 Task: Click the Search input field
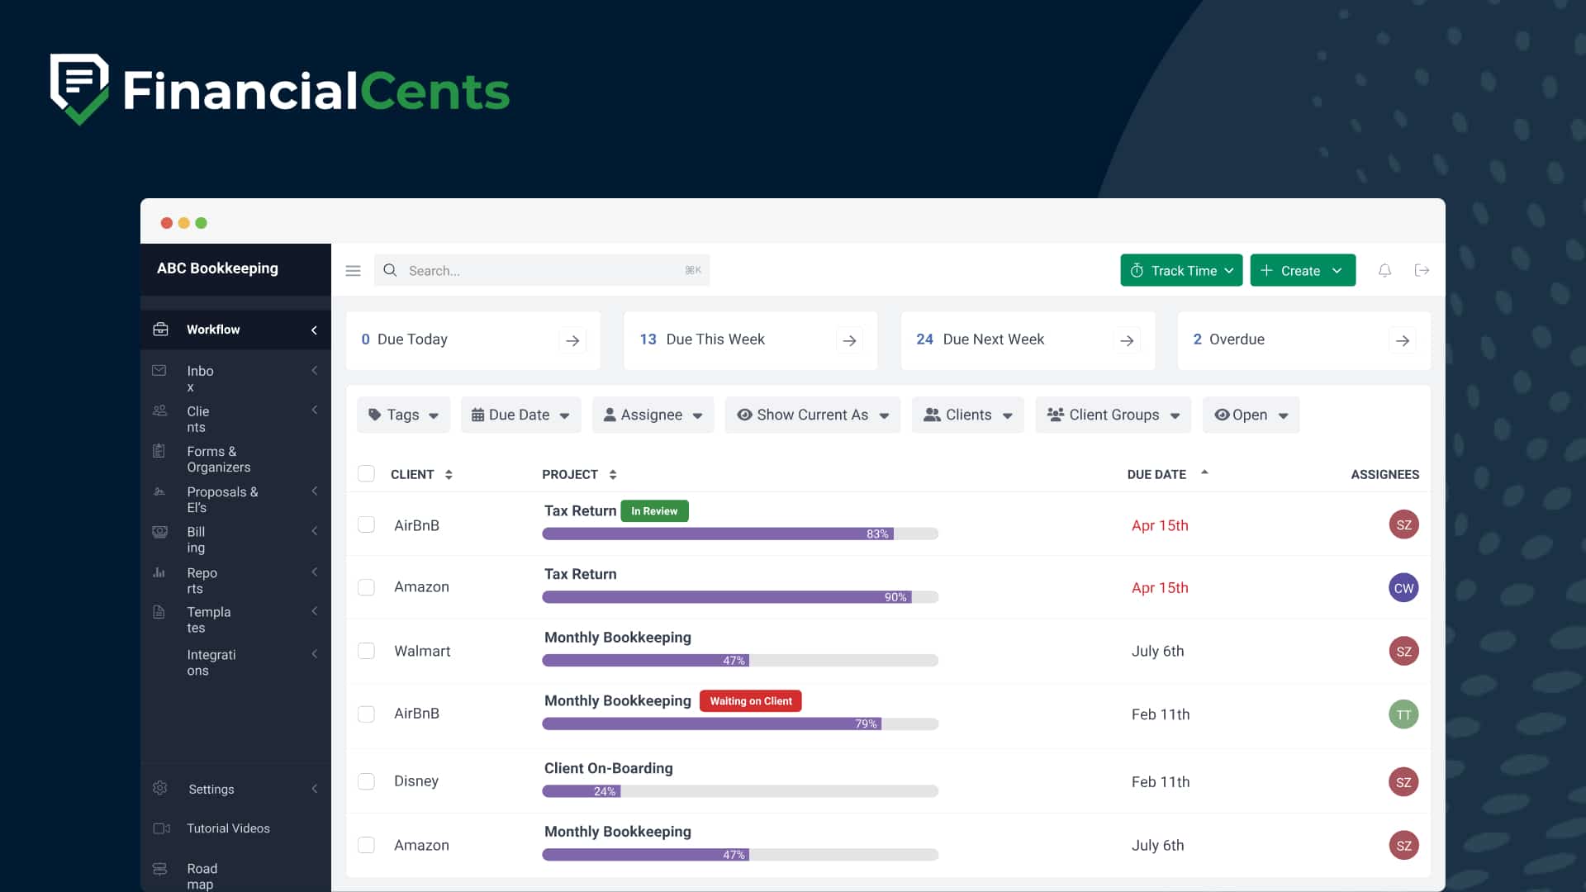tap(542, 270)
